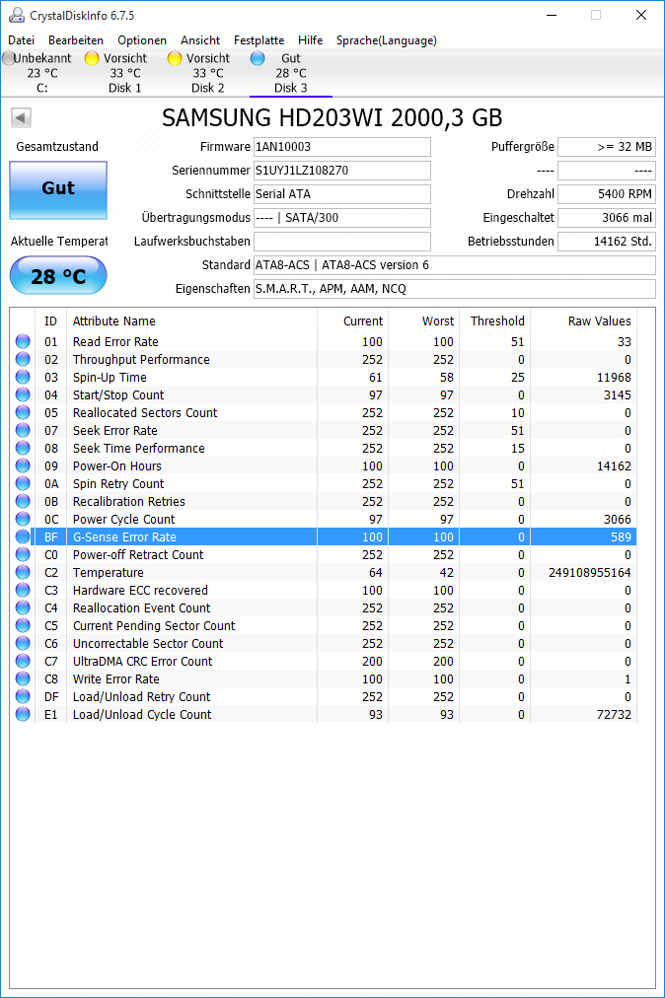665x998 pixels.
Task: Click the Drehzahl field 5400 RPM
Action: [x=607, y=194]
